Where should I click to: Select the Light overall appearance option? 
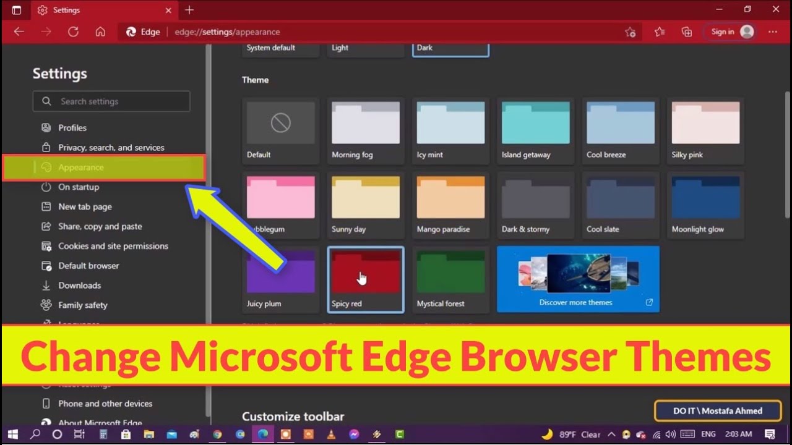pyautogui.click(x=366, y=49)
